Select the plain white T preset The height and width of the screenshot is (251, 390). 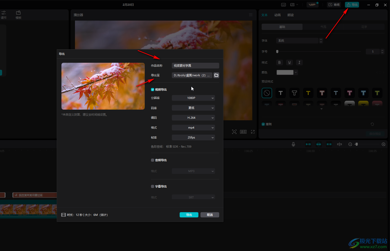pos(281,93)
